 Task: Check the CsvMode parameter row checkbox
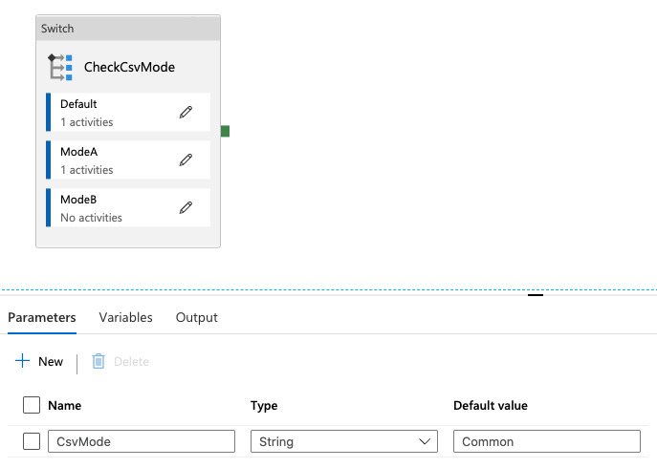[32, 441]
